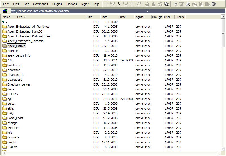Open the Options menu
Image resolution: width=226 pixels, height=156 pixels.
point(71,4)
